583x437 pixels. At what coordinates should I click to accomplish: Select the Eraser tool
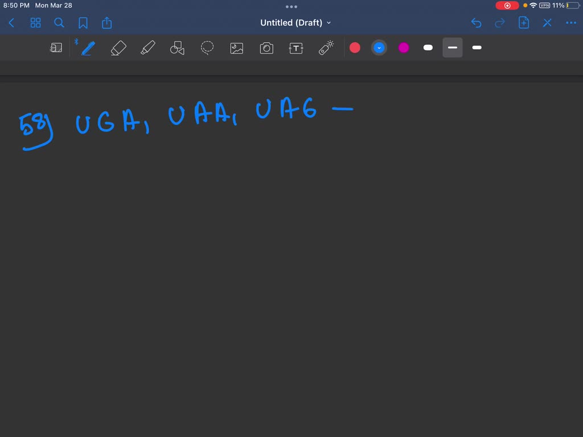click(x=118, y=48)
